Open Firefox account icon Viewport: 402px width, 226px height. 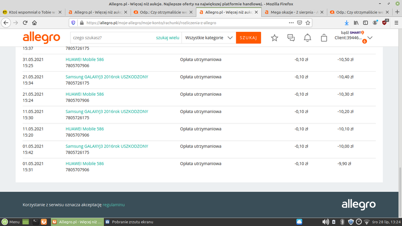tap(375, 23)
